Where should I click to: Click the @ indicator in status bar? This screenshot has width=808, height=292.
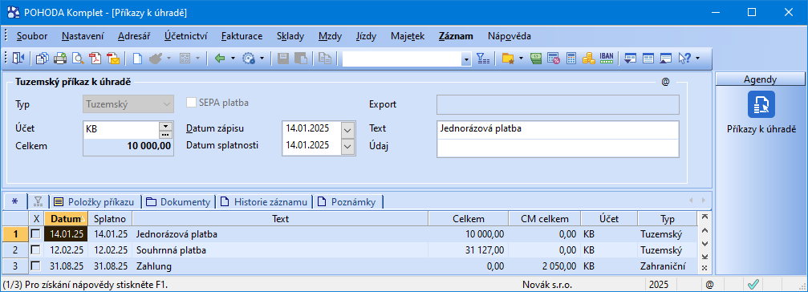709,284
